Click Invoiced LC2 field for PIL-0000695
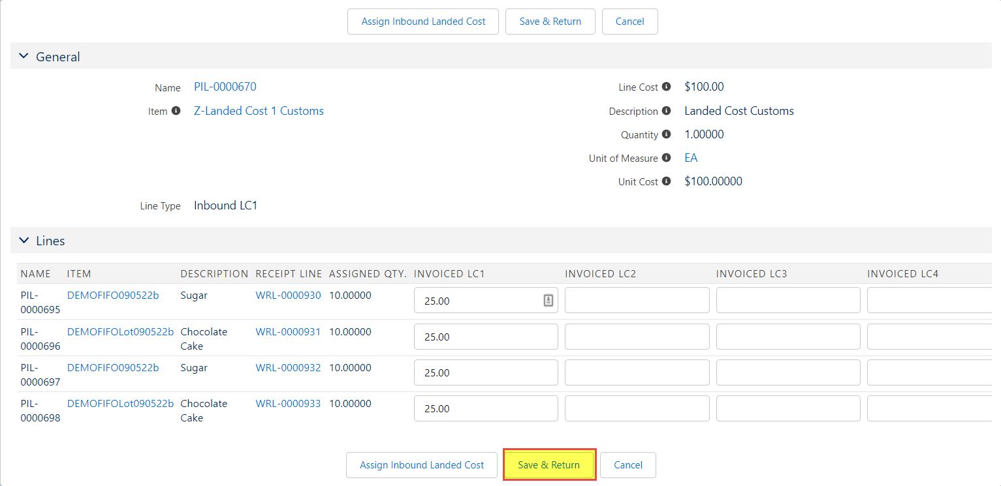 click(637, 301)
